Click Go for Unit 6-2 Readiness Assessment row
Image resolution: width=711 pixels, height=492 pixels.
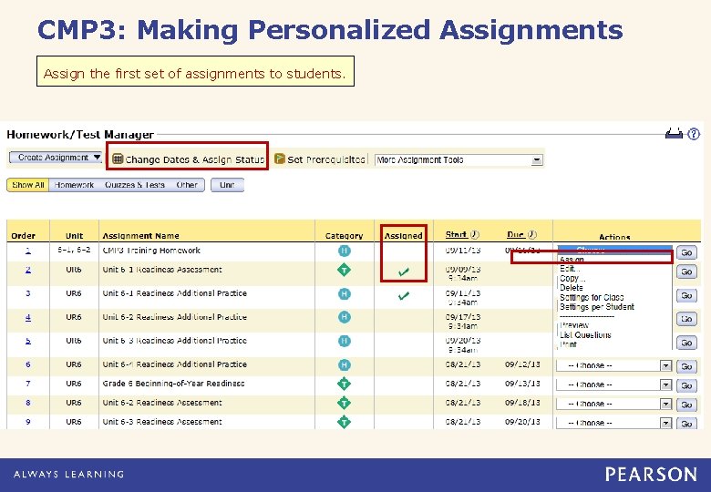[x=686, y=405]
